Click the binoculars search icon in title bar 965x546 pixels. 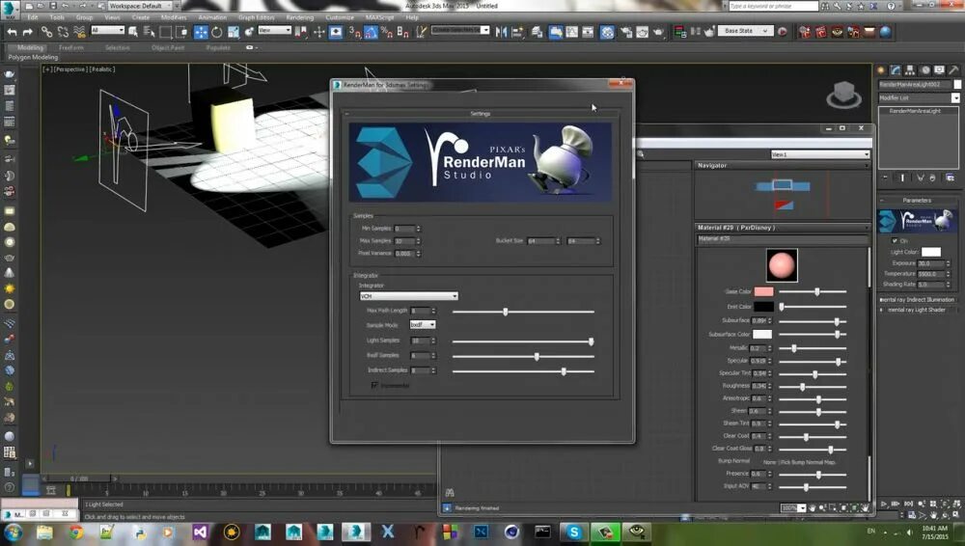tap(826, 6)
